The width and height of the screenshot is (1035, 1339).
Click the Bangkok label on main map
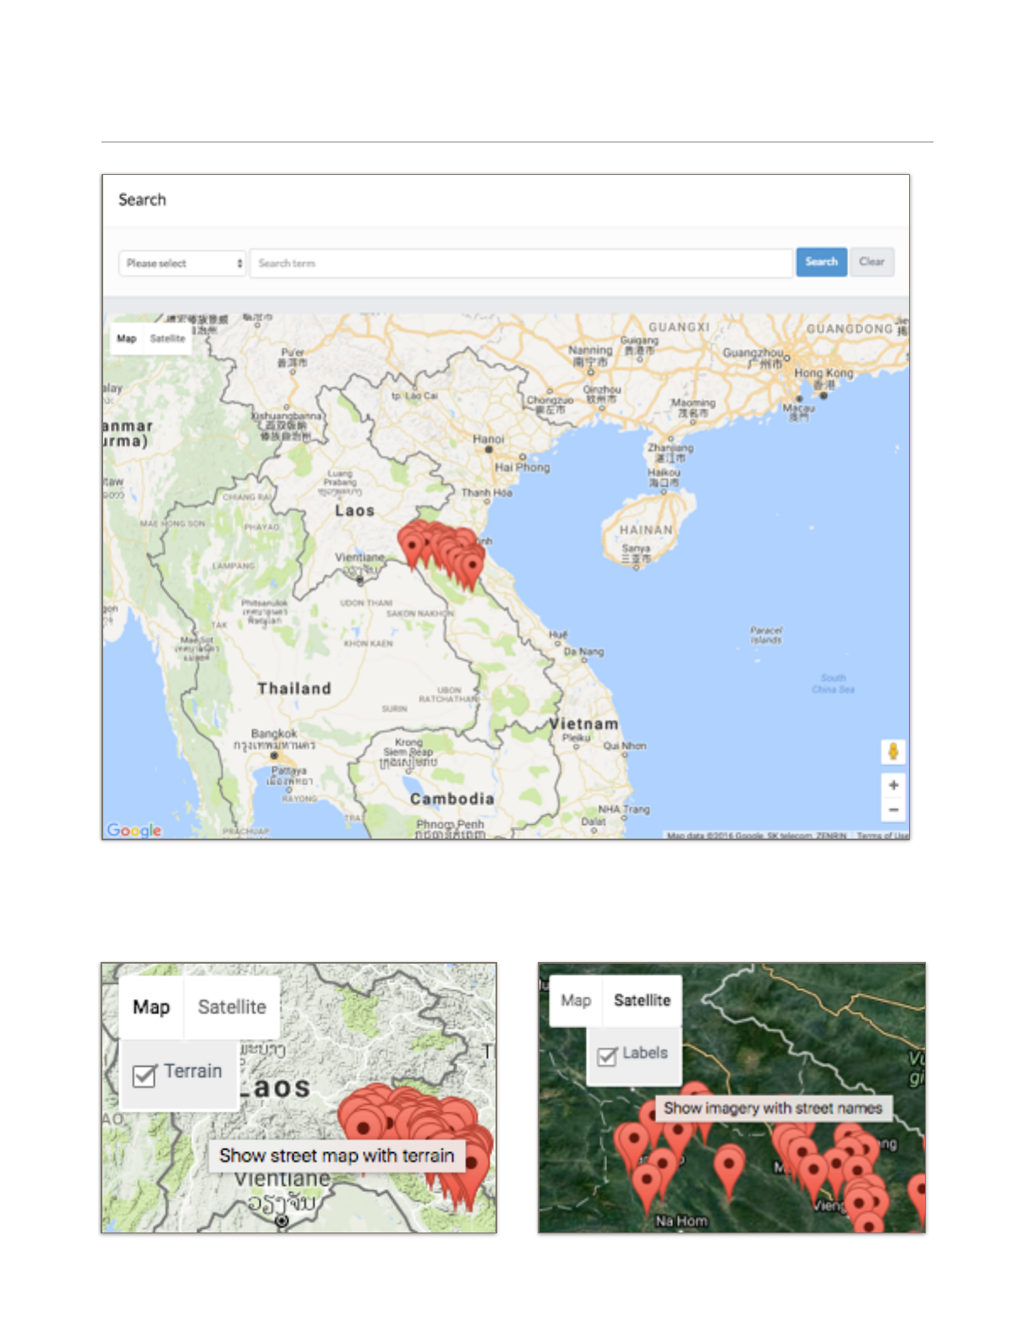(274, 734)
